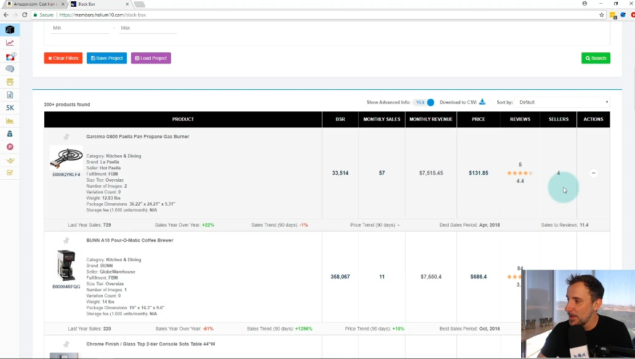The width and height of the screenshot is (635, 359).
Task: Open Black Box tool in sidebar
Action: pos(10,30)
